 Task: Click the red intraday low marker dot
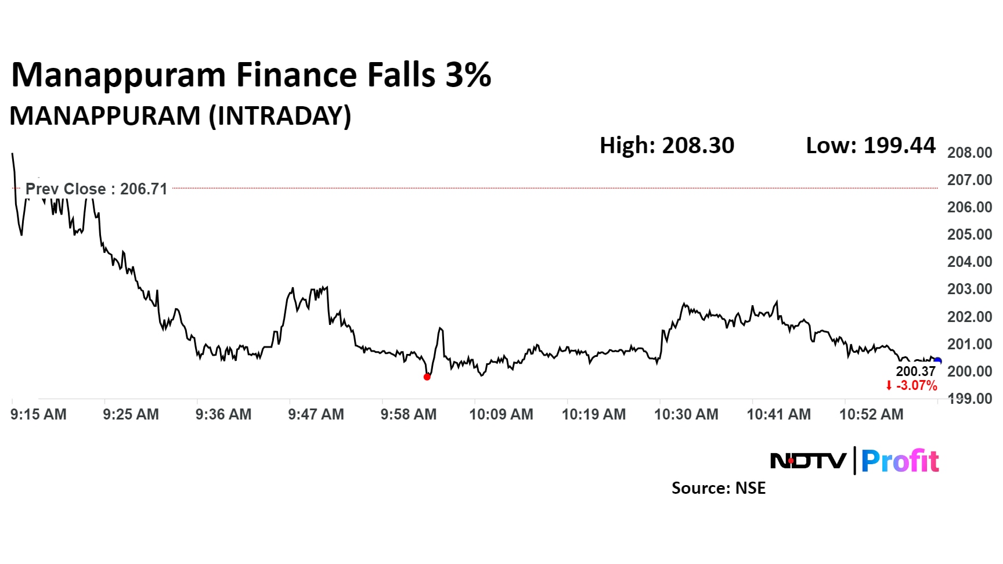pyautogui.click(x=427, y=377)
